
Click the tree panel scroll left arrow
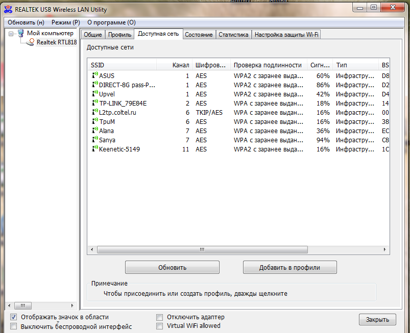click(x=9, y=305)
